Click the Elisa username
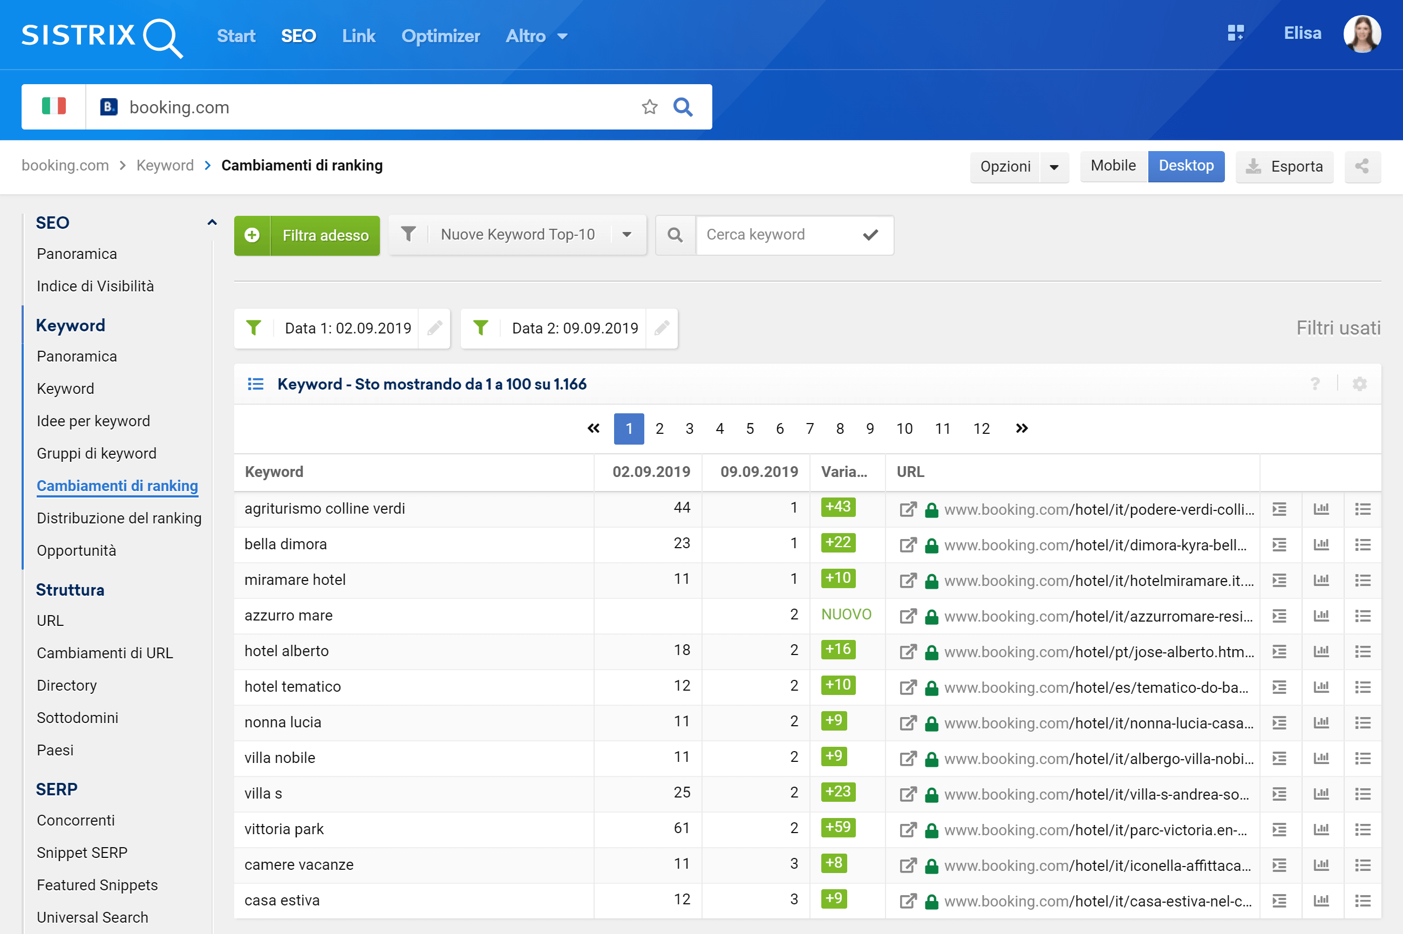Viewport: 1403px width, 934px height. click(x=1302, y=33)
